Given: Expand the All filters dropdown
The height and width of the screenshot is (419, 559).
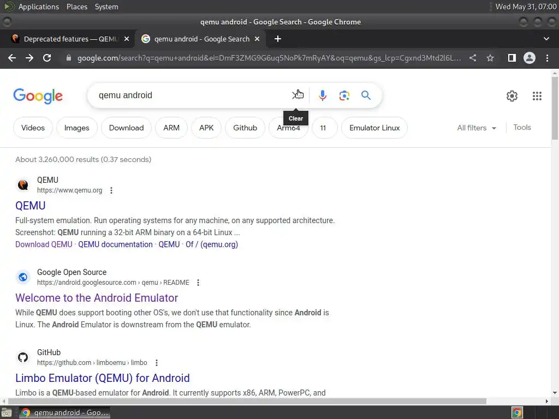Looking at the screenshot, I should (477, 128).
